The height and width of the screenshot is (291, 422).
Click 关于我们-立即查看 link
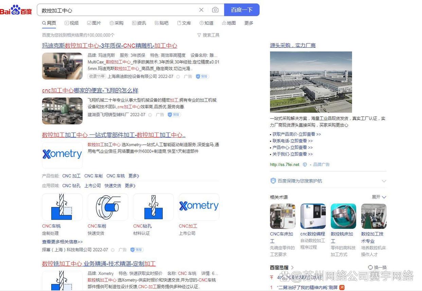click(292, 154)
